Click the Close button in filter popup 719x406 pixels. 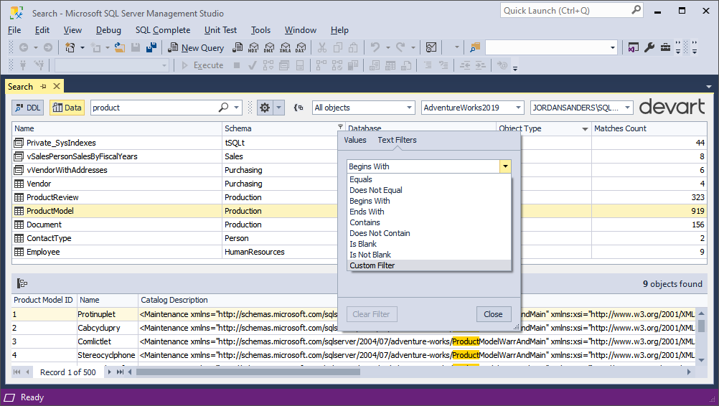[x=494, y=314]
